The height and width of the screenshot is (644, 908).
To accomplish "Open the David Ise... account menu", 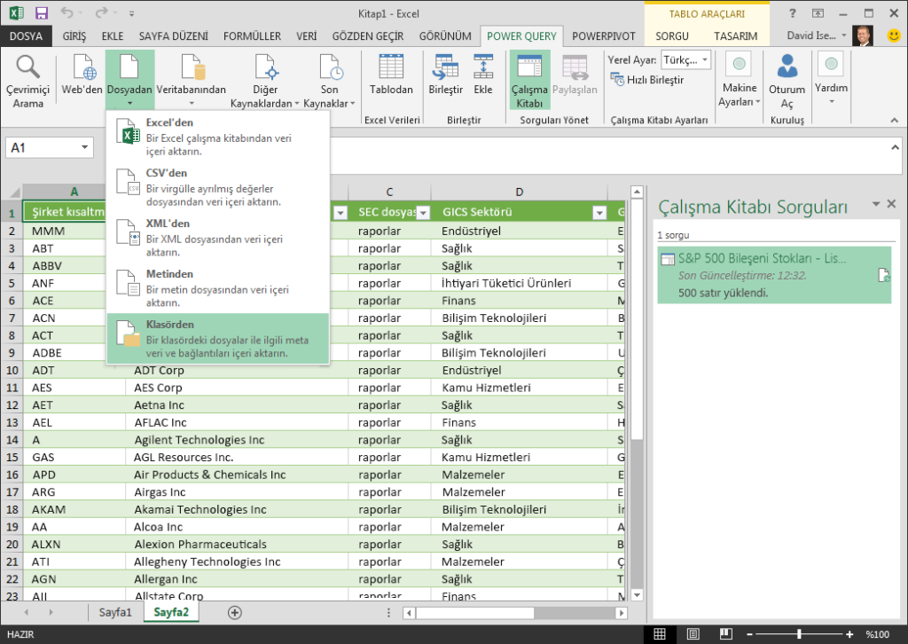I will 816,35.
